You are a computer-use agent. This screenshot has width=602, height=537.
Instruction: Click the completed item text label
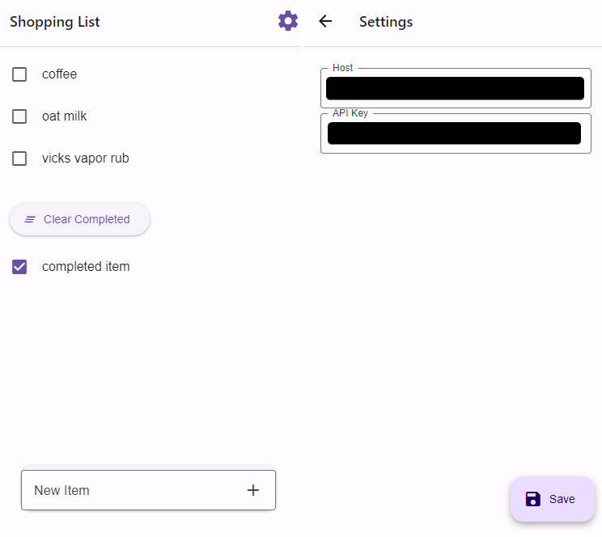coord(86,267)
